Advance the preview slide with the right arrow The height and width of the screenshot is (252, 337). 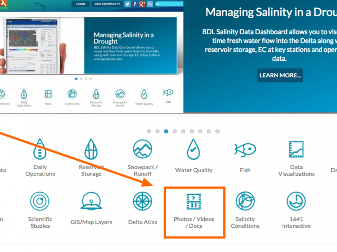pyautogui.click(x=182, y=47)
